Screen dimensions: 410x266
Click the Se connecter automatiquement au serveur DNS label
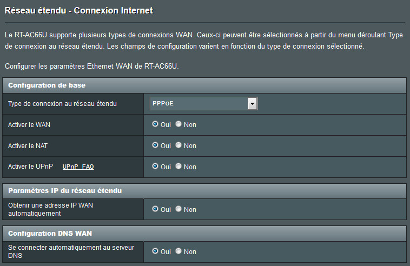[x=71, y=251]
